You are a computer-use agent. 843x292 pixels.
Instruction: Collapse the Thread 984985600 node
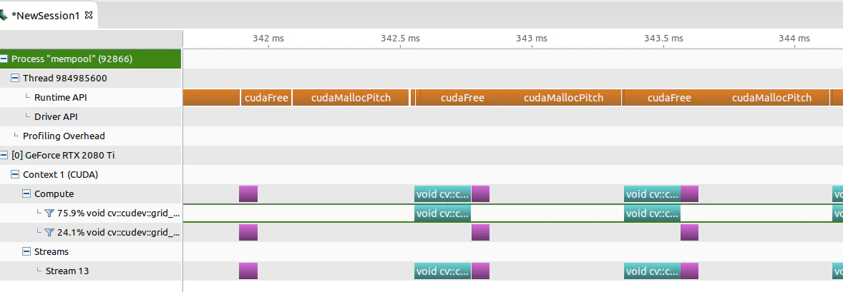16,79
